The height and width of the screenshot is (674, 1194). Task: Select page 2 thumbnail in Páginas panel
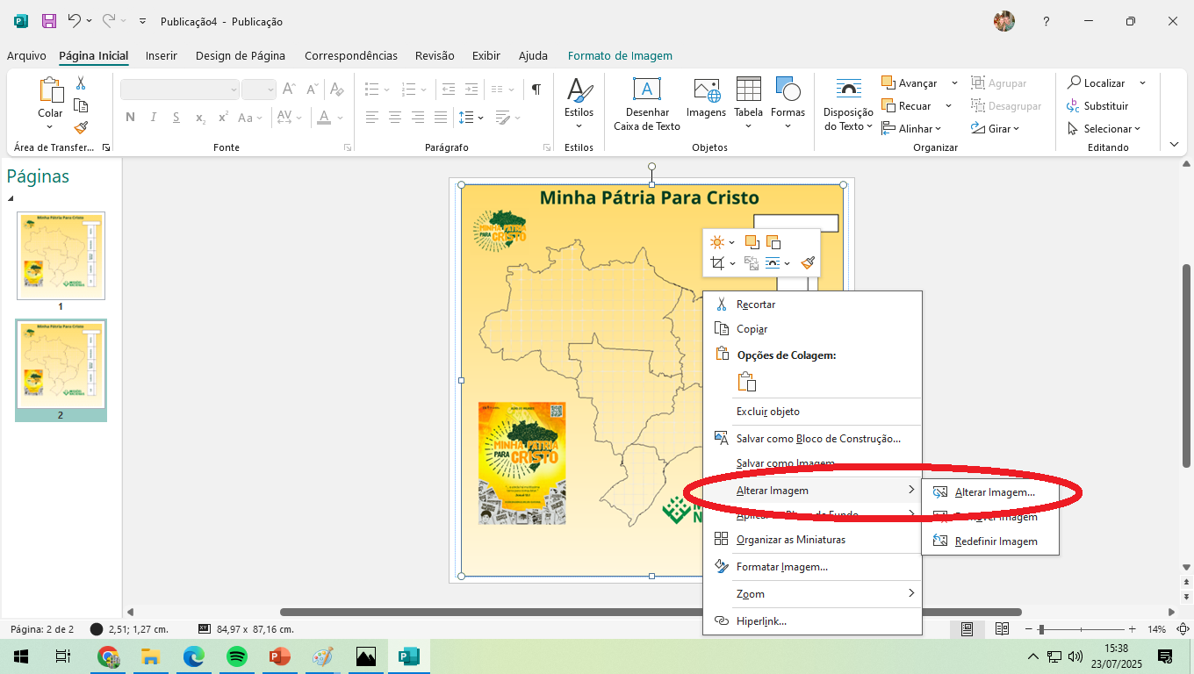click(61, 363)
